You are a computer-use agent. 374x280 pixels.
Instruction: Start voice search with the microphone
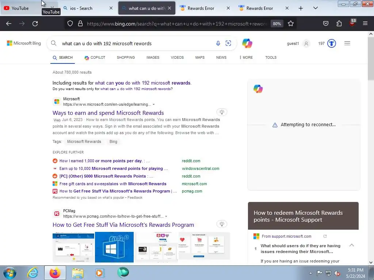[x=218, y=43]
